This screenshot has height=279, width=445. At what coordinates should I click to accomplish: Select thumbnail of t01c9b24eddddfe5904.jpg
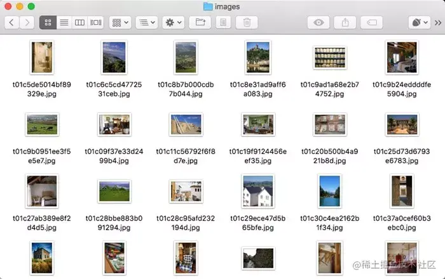point(402,58)
